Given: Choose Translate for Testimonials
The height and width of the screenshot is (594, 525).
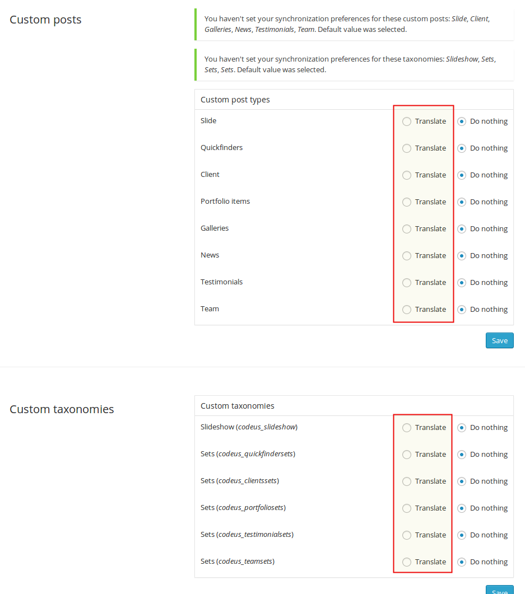Looking at the screenshot, I should [406, 283].
